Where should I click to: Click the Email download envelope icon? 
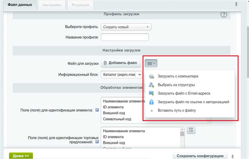tap(151, 93)
